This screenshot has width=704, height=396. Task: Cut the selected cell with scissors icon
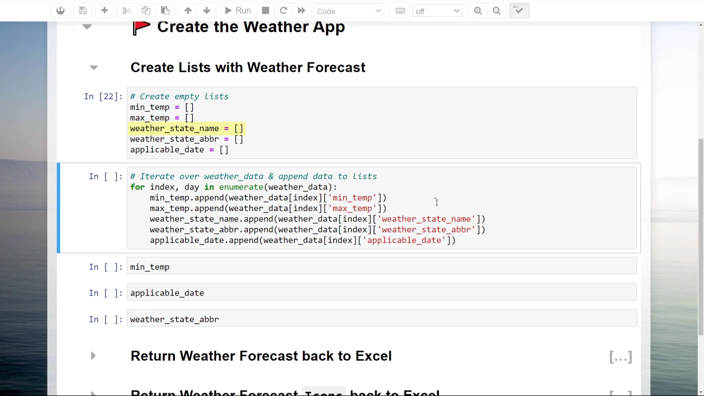click(126, 11)
